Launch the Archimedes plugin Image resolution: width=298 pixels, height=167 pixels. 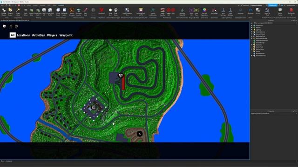(153, 12)
